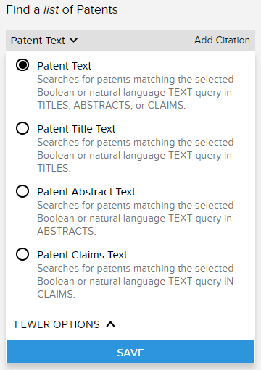Click the gray header bar between Patent Text and Add Citation
261x370 pixels.
click(136, 40)
